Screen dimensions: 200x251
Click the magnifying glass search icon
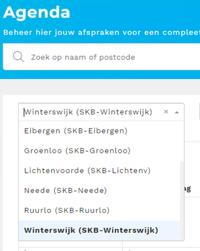(x=18, y=57)
